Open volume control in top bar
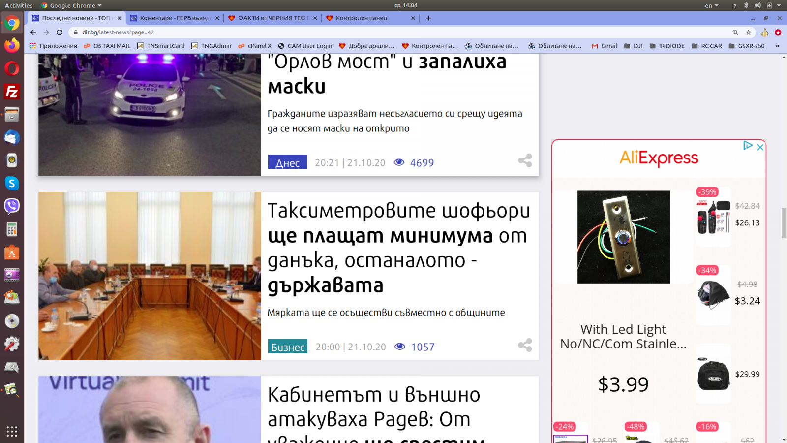The width and height of the screenshot is (787, 443). (x=757, y=5)
